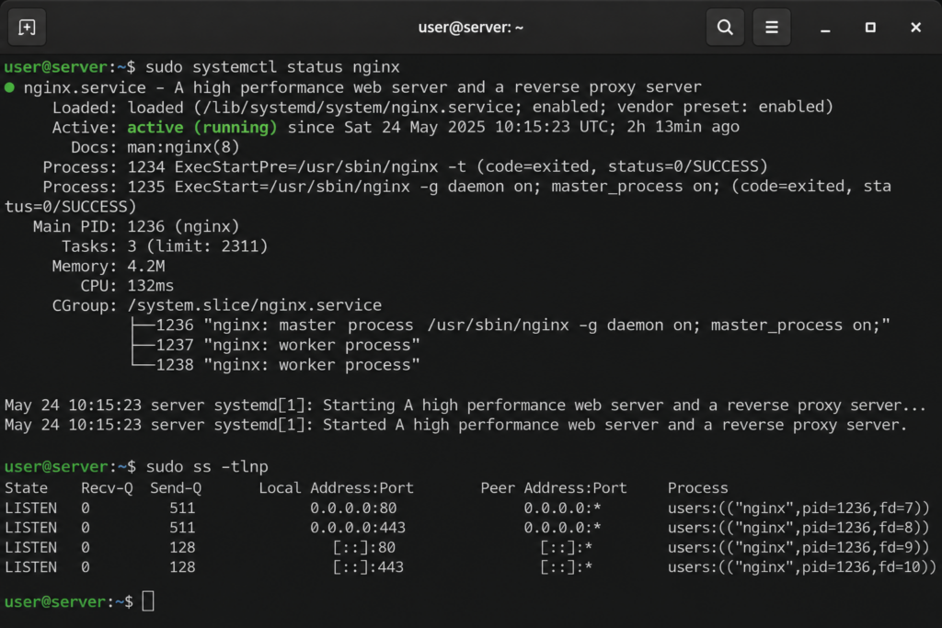Open terminal search
This screenshot has width=942, height=628.
tap(725, 28)
